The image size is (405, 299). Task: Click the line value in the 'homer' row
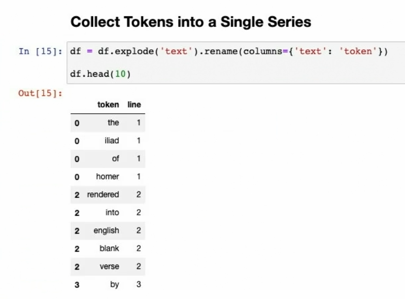(x=139, y=177)
